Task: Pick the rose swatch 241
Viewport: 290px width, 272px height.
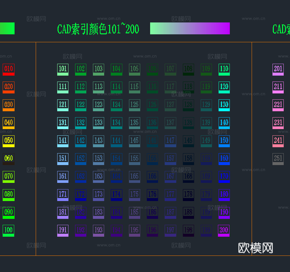Action: [278, 141]
